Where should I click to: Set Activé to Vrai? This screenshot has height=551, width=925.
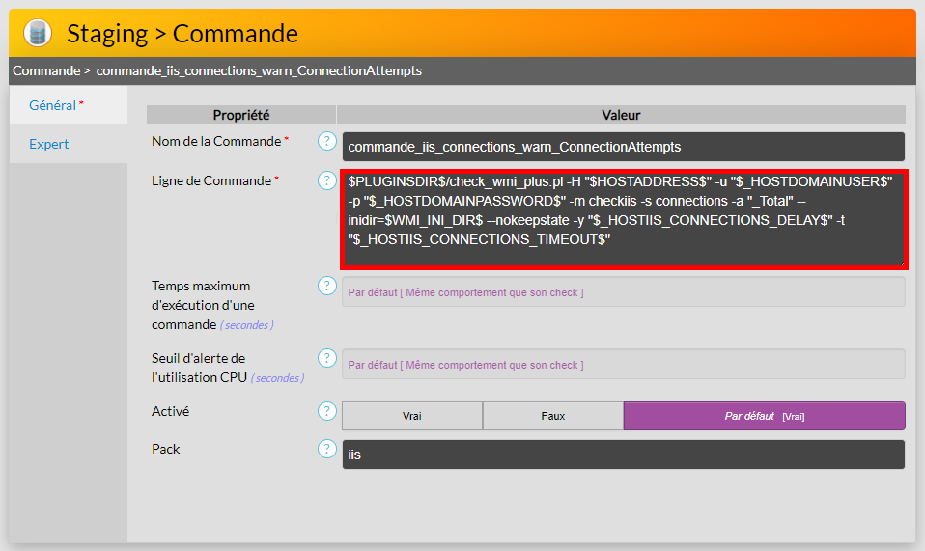[412, 416]
